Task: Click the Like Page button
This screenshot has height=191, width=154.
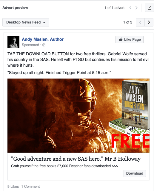Action: (x=130, y=40)
